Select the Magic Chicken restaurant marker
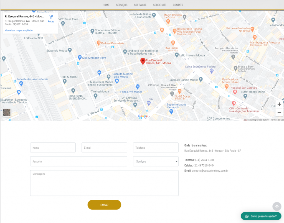Screen dimensions: 284x223 click(x=168, y=22)
